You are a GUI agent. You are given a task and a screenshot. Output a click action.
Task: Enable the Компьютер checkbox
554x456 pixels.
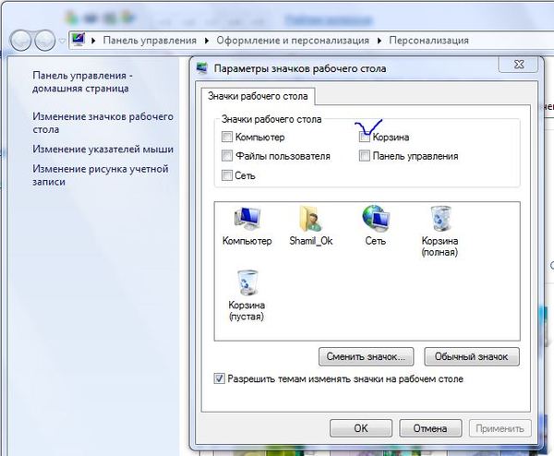227,138
